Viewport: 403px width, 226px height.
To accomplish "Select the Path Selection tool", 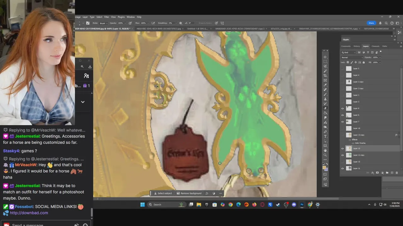I will 325,141.
